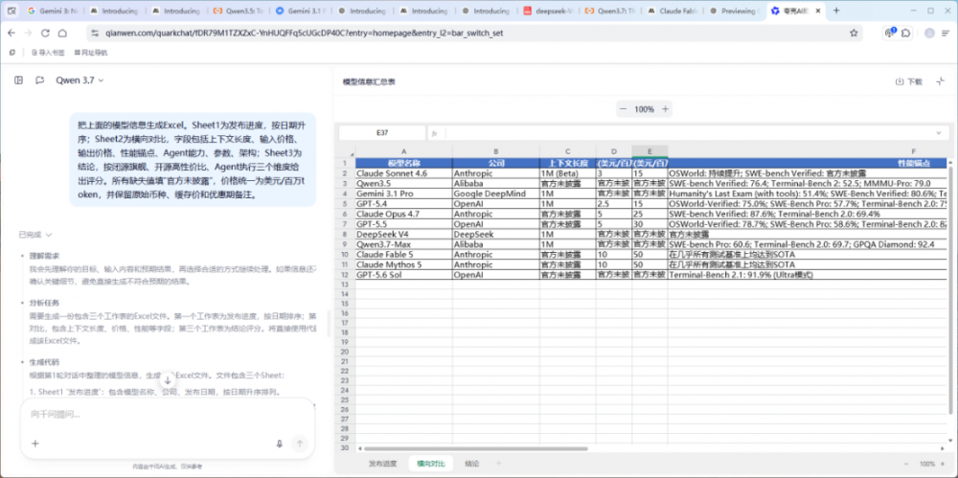Click the 向千问提问 message input field
Screen dimensions: 958x478
click(168, 415)
